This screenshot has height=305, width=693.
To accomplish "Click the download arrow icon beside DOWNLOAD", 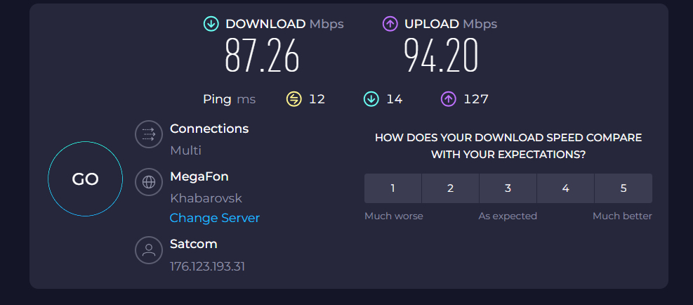I will coord(211,24).
